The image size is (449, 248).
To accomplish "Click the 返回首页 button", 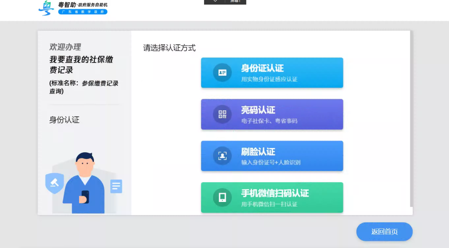I will 384,232.
